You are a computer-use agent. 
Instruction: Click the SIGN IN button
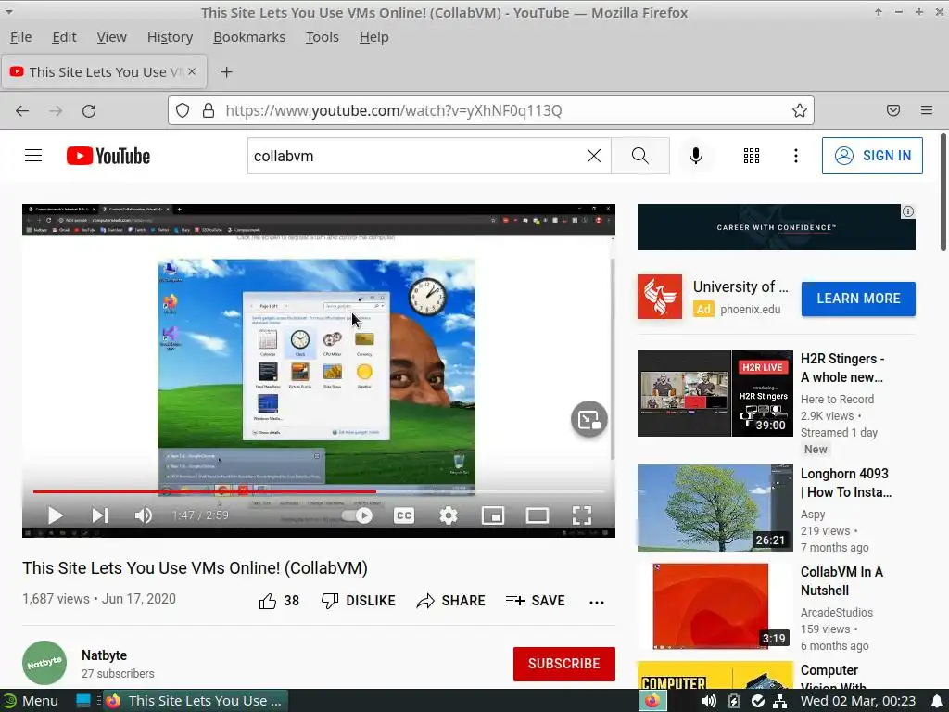click(872, 156)
